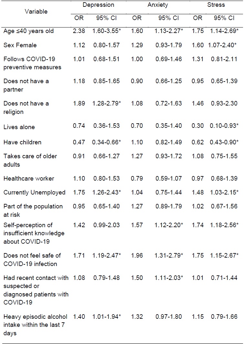Select the Currently Unemployed row label
Image resolution: width=244 pixels, height=344 pixels.
34,192
